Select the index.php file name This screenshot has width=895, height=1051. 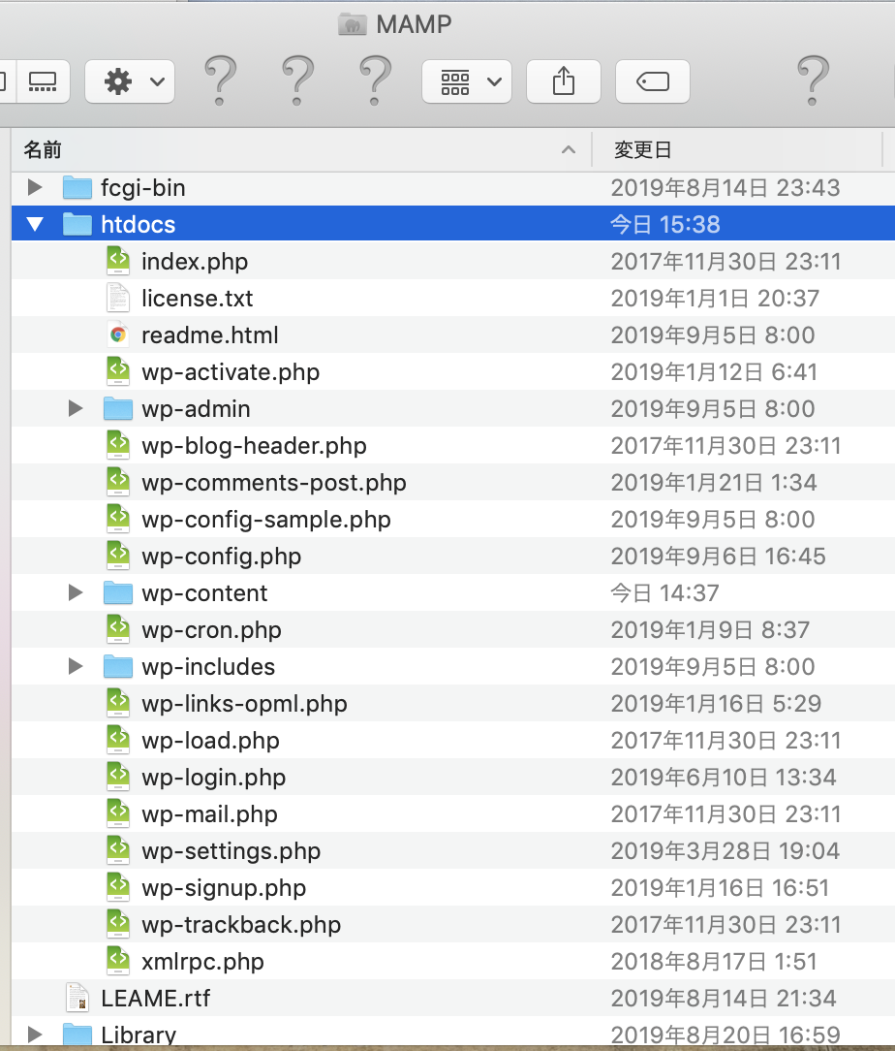point(195,262)
